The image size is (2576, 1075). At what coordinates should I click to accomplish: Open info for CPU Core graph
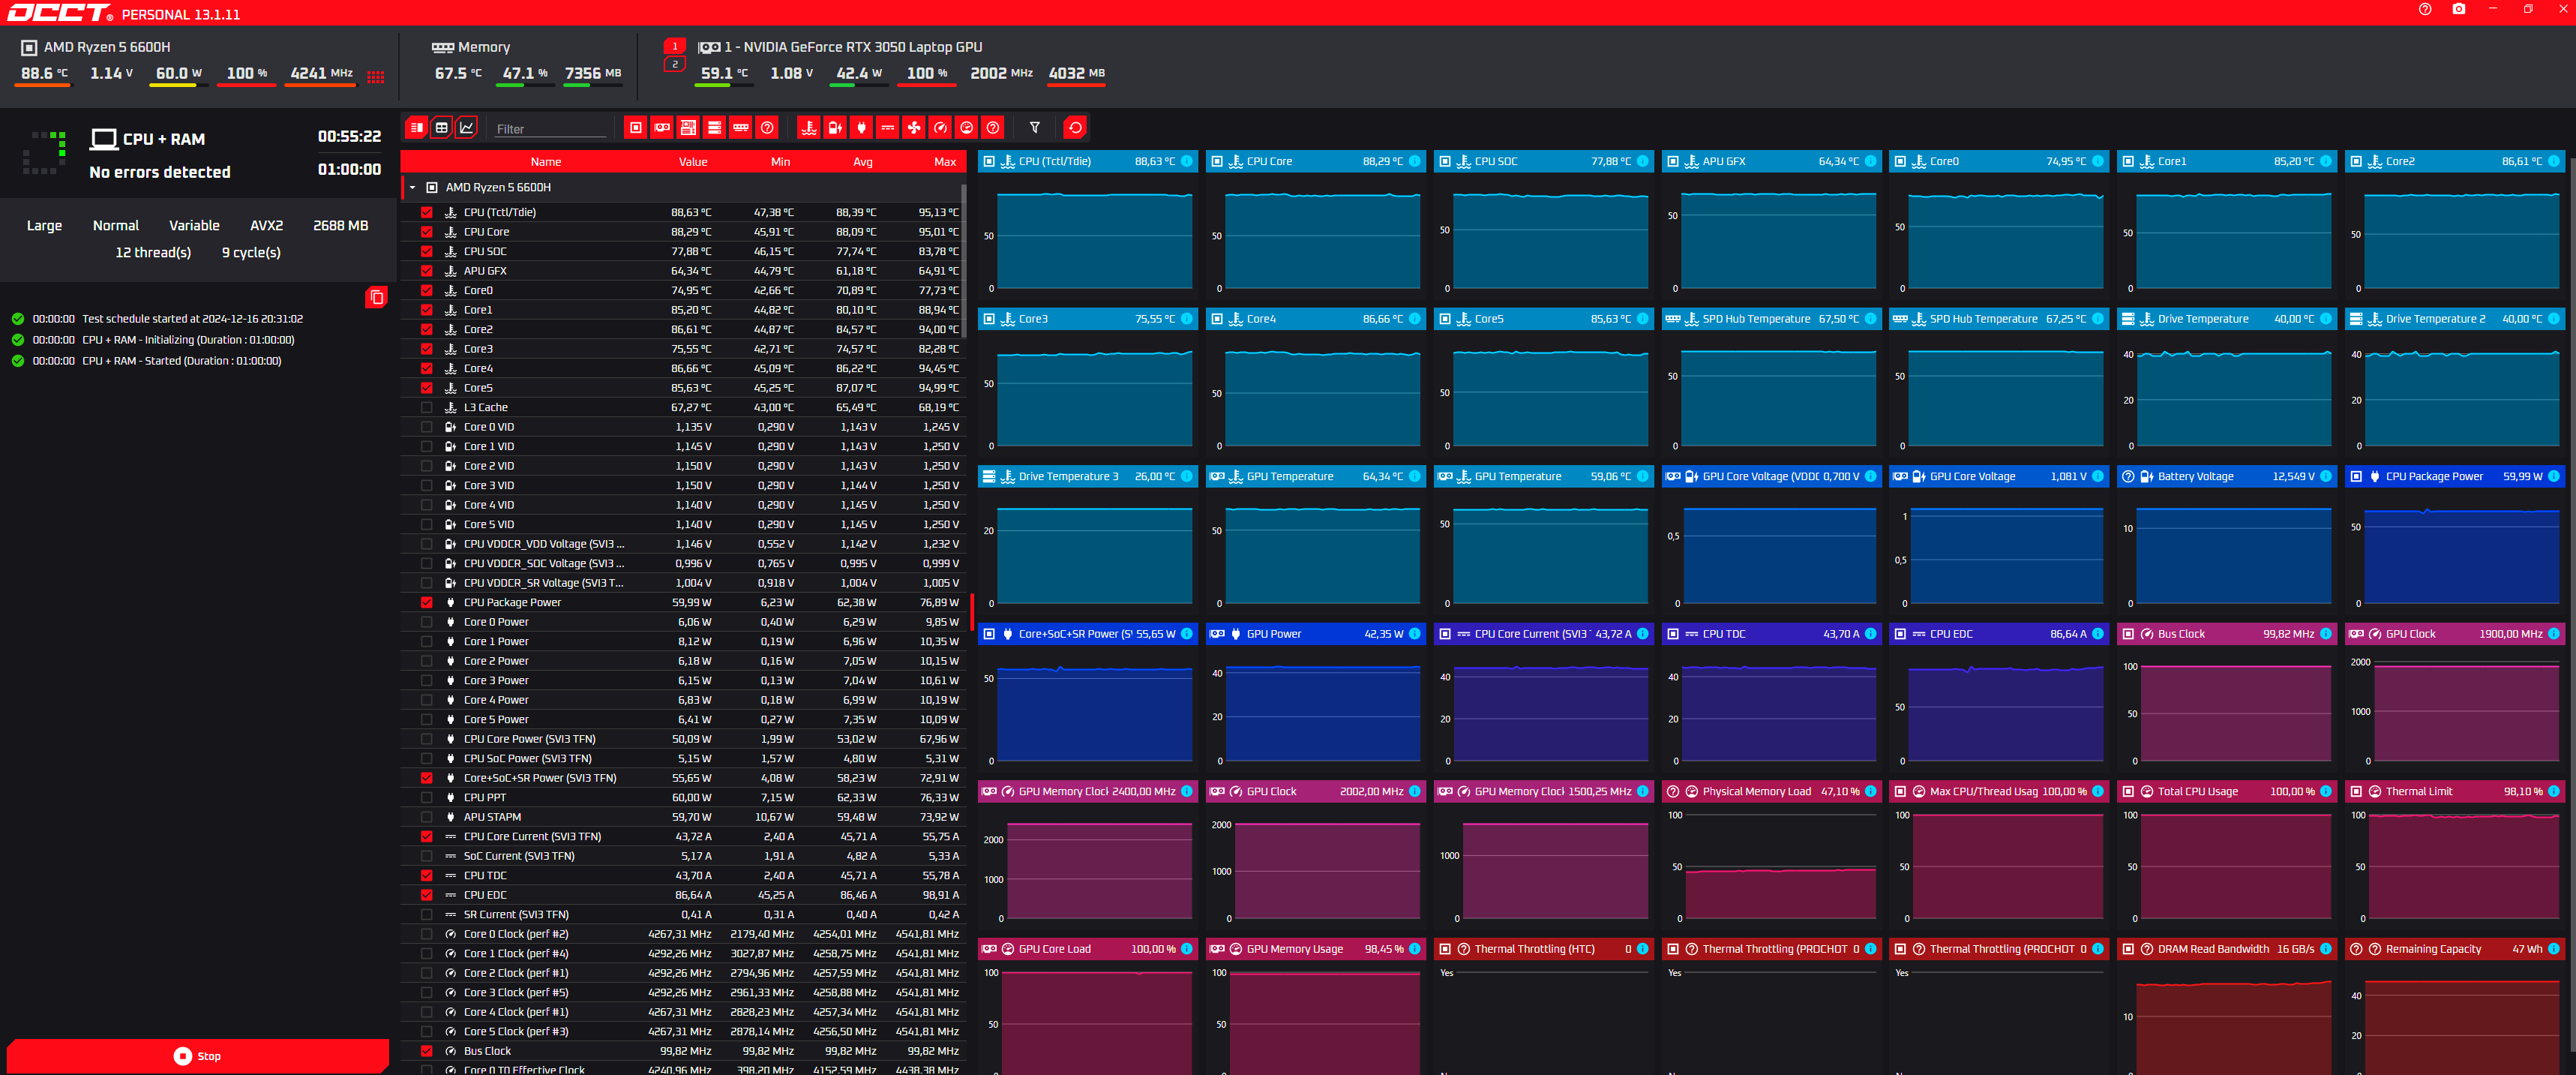coord(1414,161)
